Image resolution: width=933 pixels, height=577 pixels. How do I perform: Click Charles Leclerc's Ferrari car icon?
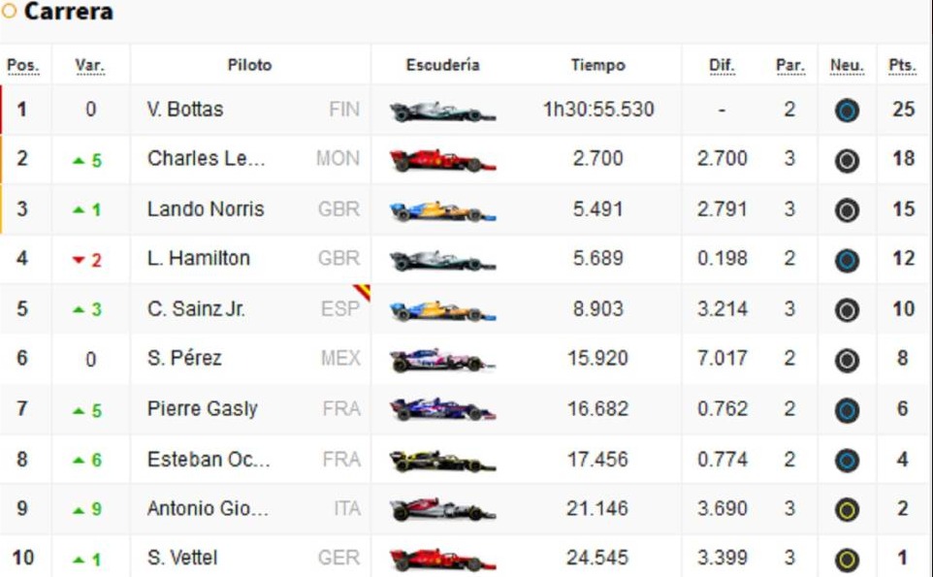pyautogui.click(x=442, y=161)
